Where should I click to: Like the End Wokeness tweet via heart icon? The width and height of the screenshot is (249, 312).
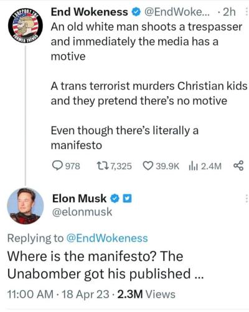point(148,166)
